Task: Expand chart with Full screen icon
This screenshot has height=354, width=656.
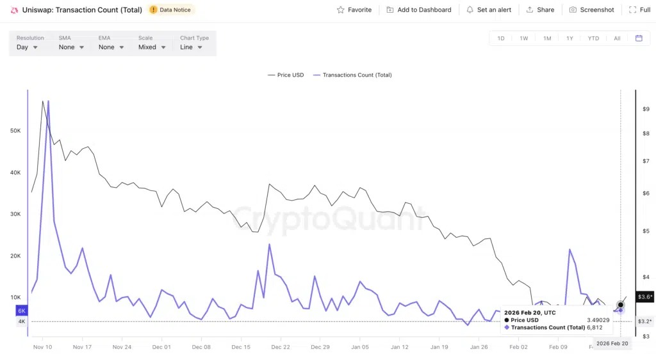Action: [632, 10]
